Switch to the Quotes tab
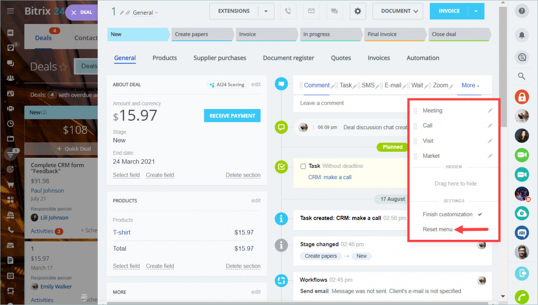 (341, 58)
